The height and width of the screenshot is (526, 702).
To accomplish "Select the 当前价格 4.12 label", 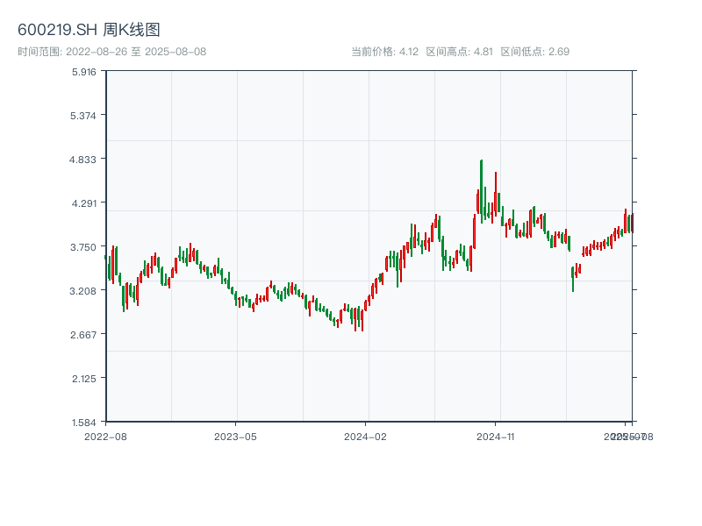I will 384,52.
